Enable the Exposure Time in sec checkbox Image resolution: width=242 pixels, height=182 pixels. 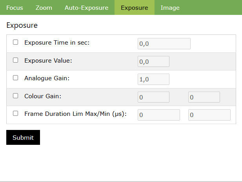tap(16, 42)
